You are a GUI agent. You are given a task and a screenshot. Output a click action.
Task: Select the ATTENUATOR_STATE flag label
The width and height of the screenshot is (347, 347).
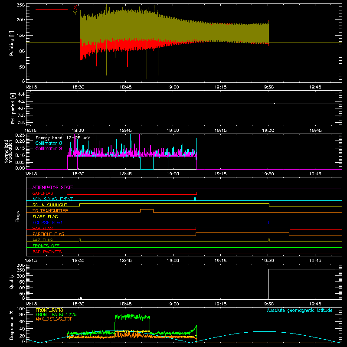tap(52, 187)
